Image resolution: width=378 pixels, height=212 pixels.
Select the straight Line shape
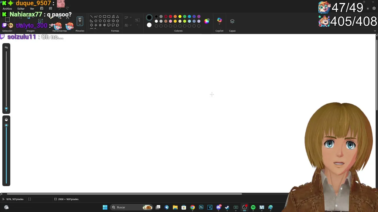coord(92,17)
